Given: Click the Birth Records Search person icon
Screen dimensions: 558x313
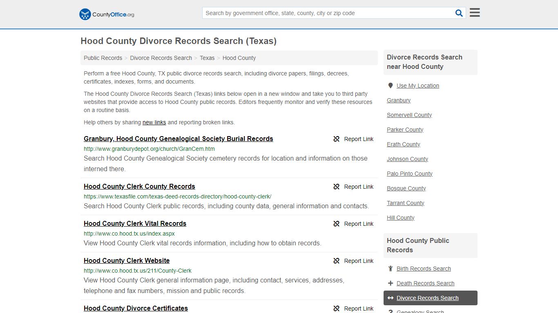Looking at the screenshot, I should pyautogui.click(x=391, y=269).
